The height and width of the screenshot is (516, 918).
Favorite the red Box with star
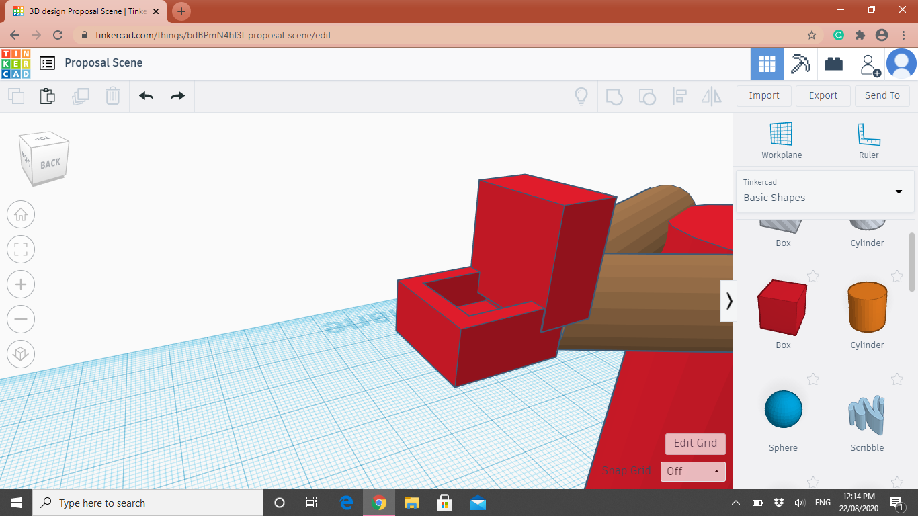(813, 276)
